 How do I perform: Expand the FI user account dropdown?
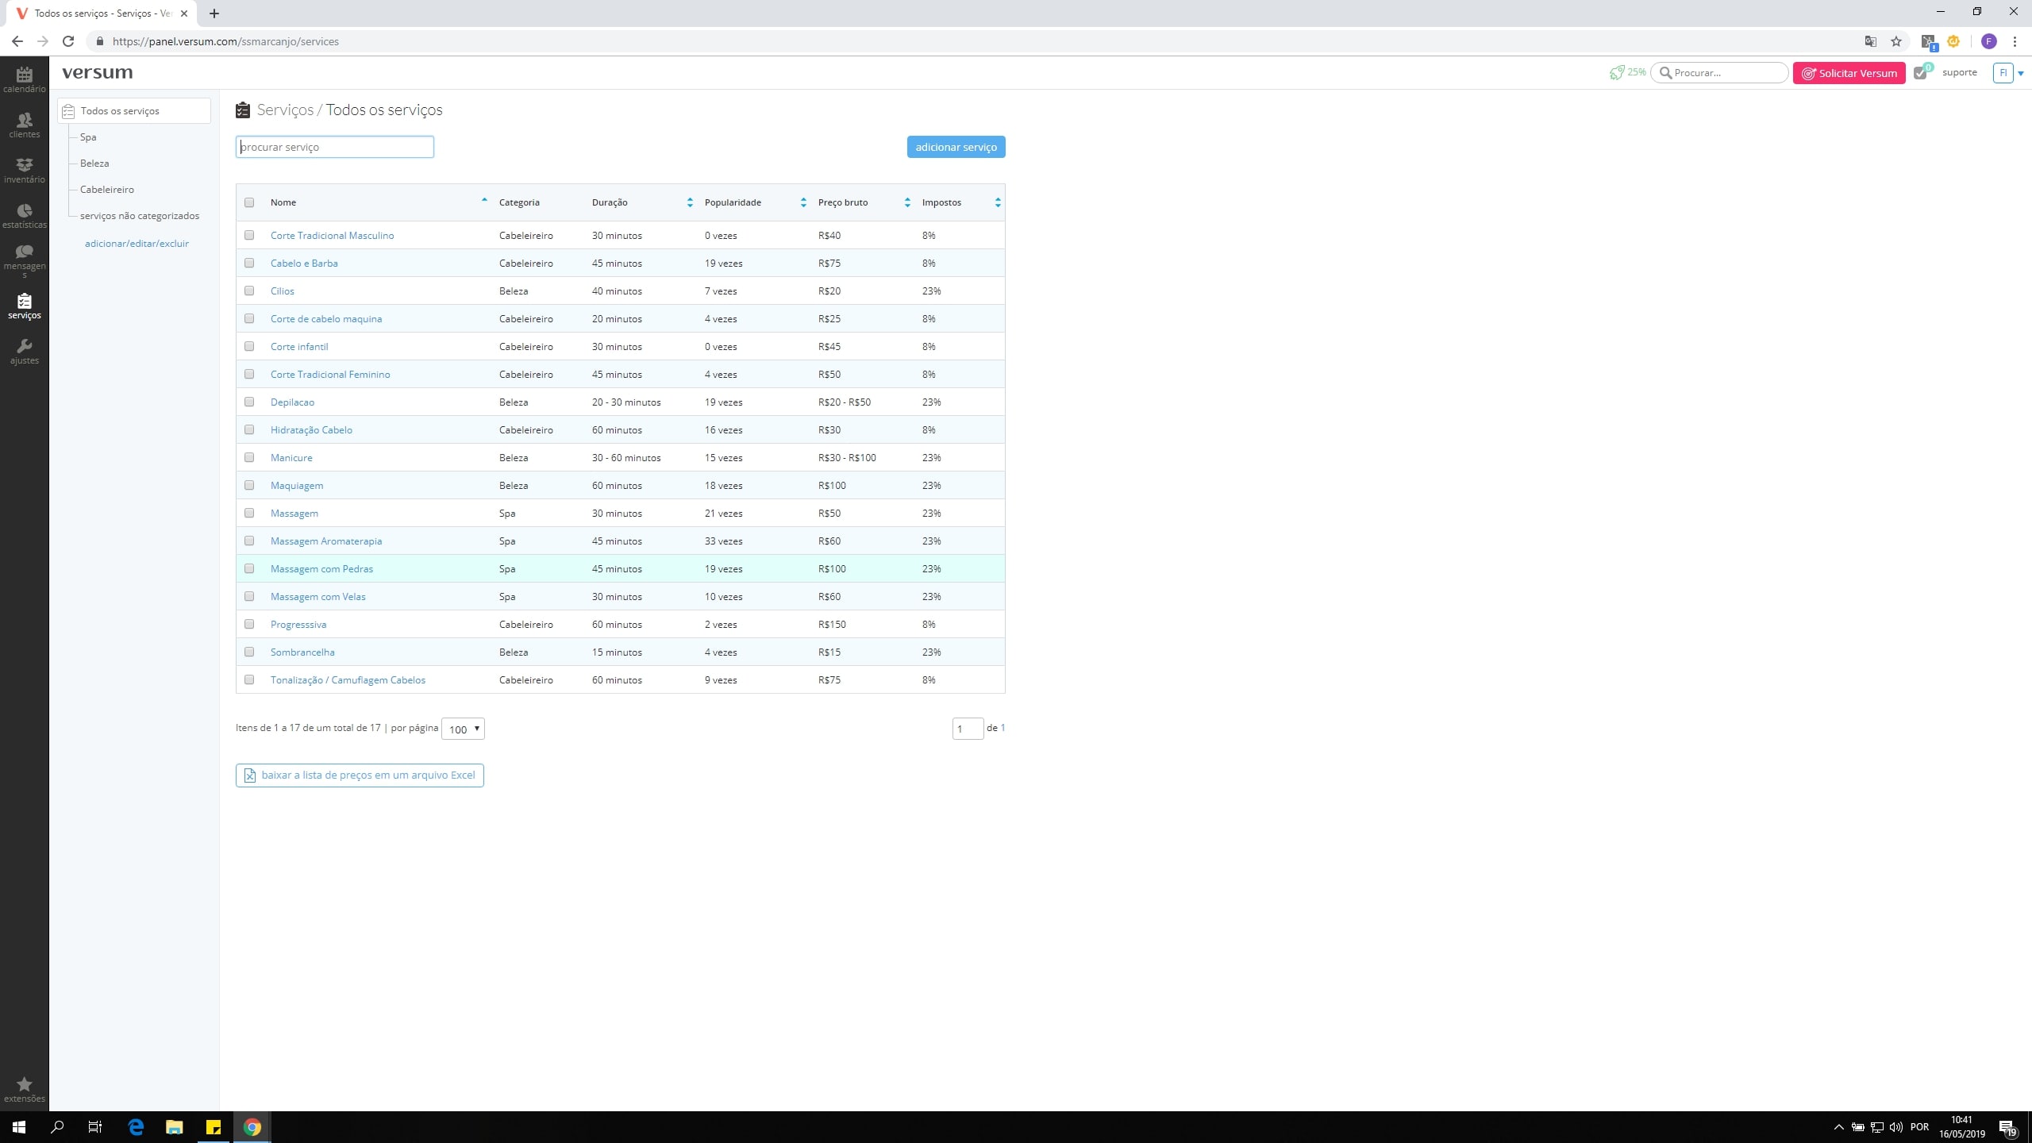(x=2020, y=73)
